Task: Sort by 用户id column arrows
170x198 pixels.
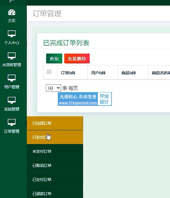Action: (104, 73)
